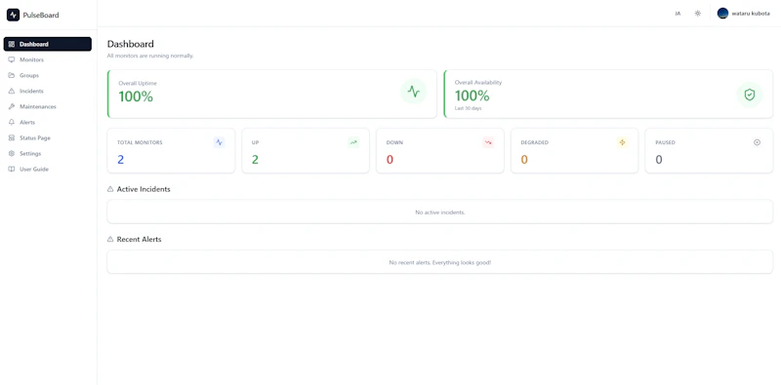Toggle light/dark theme with sun icon
Image resolution: width=781 pixels, height=385 pixels.
[x=698, y=14]
